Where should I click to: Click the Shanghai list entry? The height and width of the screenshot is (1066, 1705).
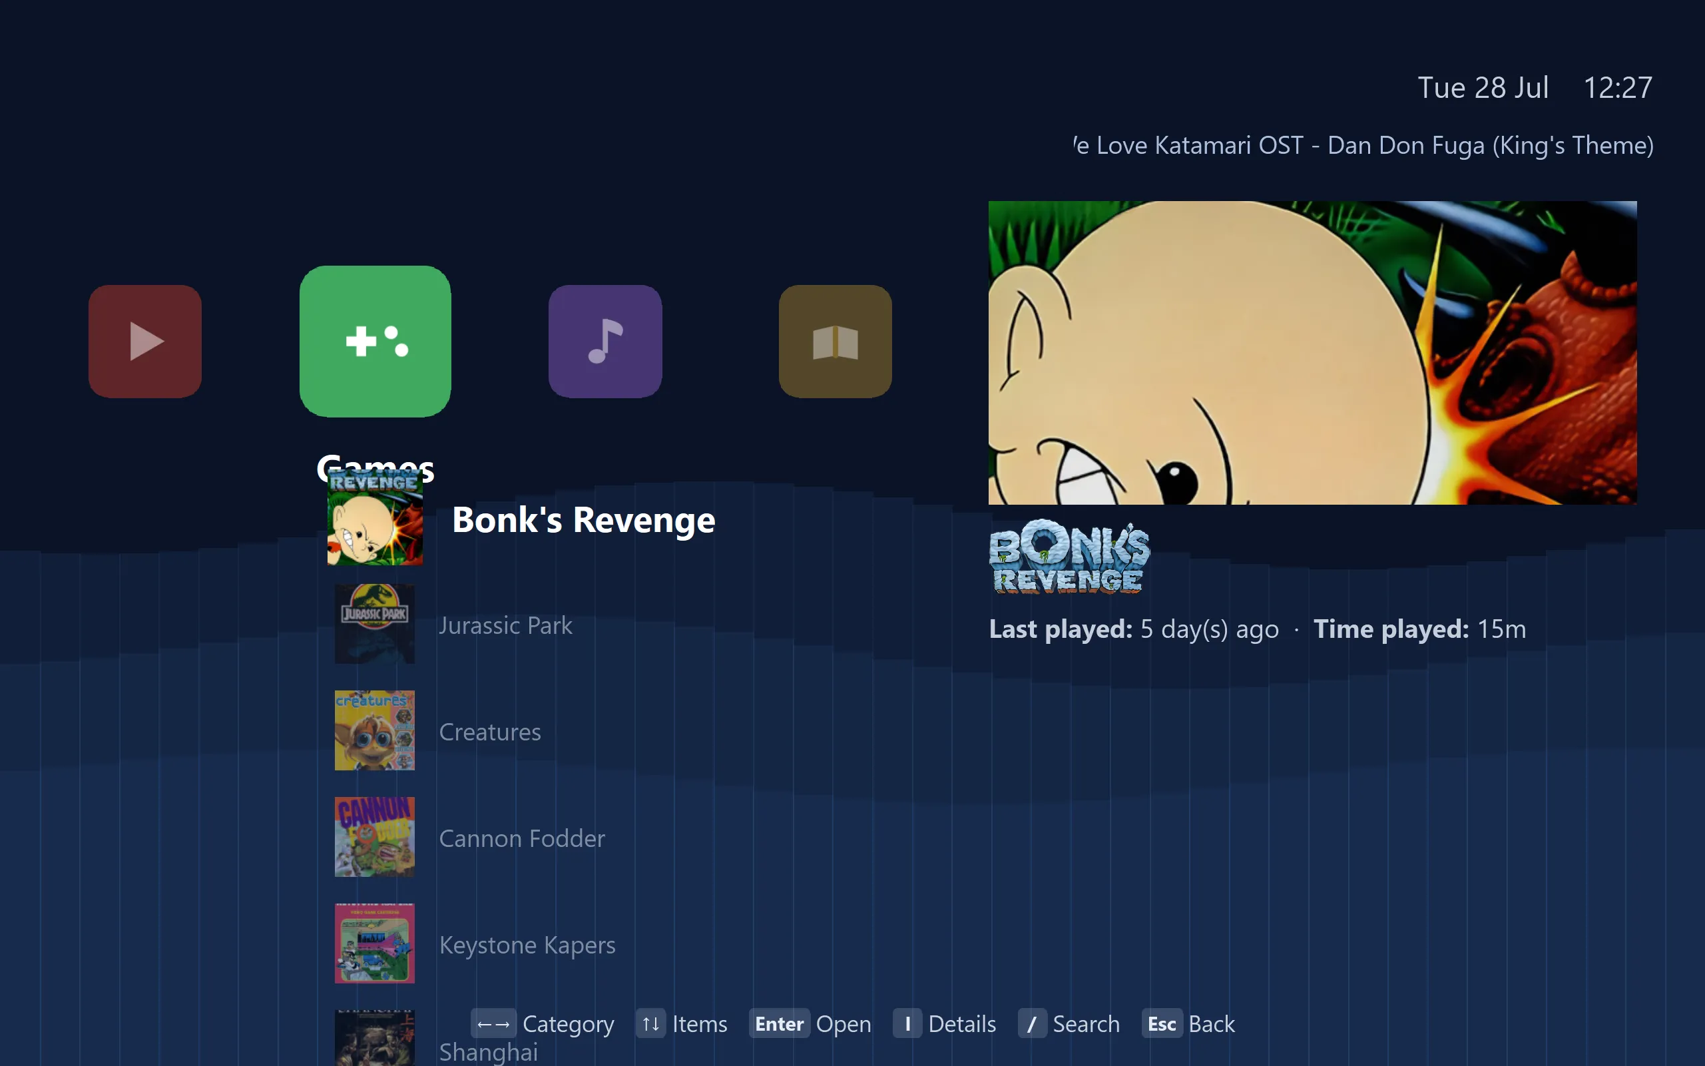[x=489, y=1052]
